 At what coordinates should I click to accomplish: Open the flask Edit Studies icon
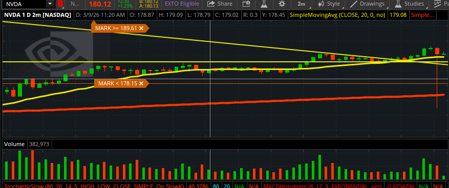tap(264, 4)
